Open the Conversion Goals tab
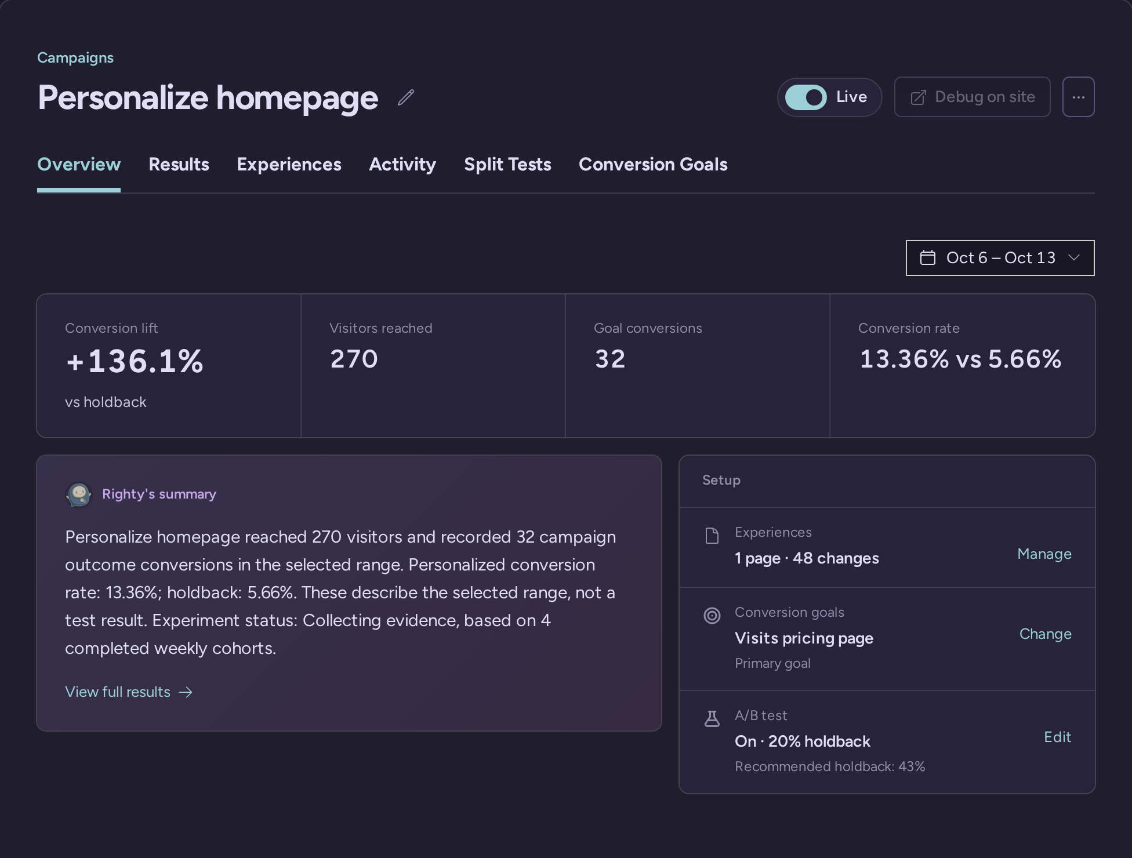 pos(653,165)
